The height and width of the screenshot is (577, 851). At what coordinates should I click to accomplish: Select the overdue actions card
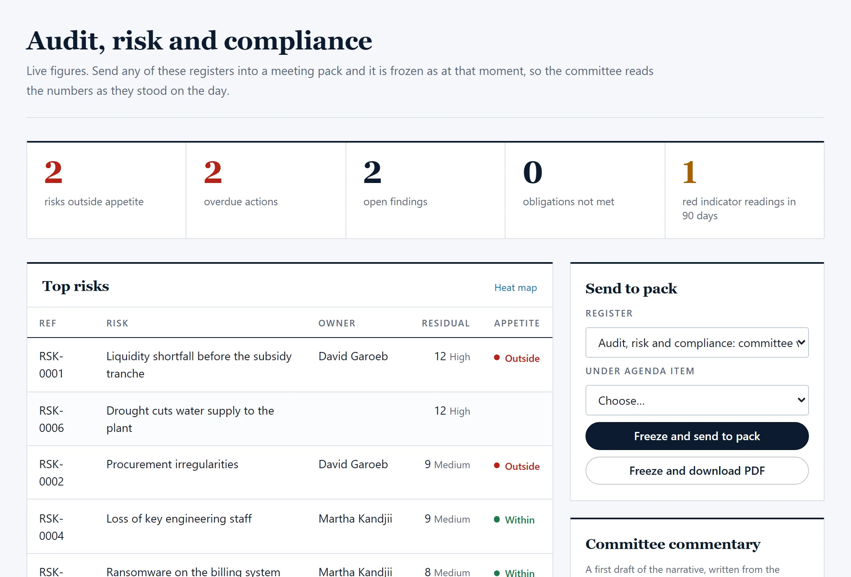click(266, 190)
